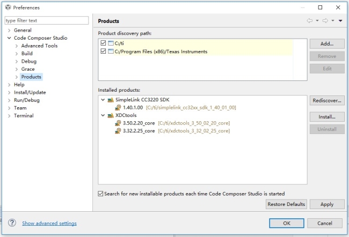Open the Show advanced settings link

click(49, 223)
